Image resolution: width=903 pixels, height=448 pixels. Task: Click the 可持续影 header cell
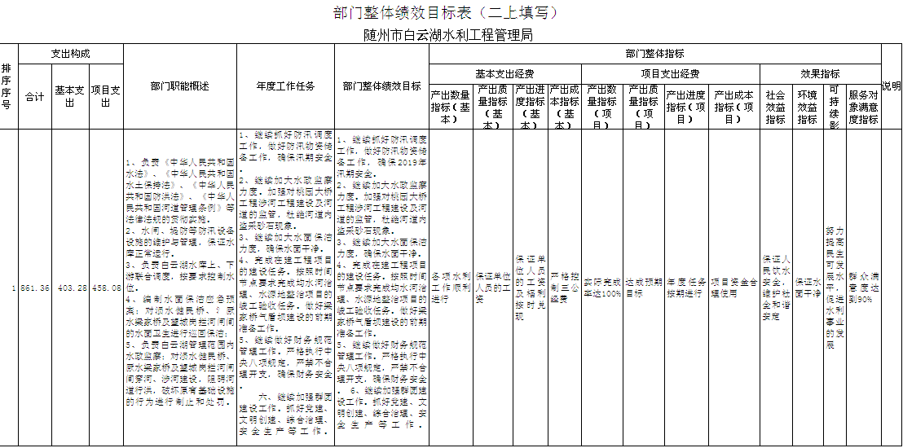[x=834, y=106]
